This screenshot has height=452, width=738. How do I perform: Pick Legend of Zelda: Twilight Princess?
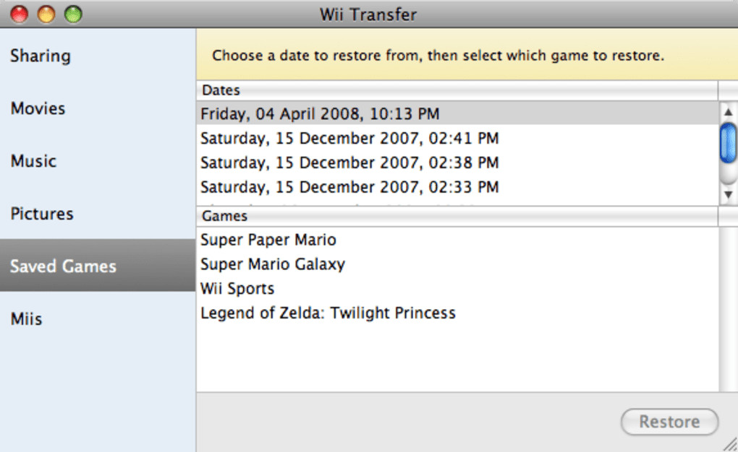tap(328, 313)
